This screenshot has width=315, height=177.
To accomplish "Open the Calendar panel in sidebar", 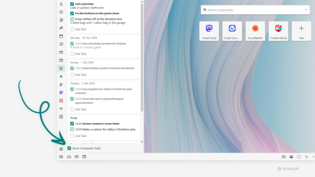I will pos(61,60).
